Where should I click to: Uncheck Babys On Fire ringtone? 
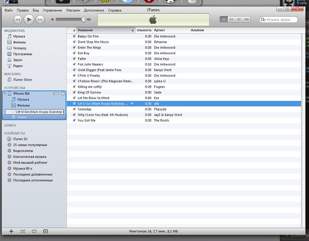[74, 36]
